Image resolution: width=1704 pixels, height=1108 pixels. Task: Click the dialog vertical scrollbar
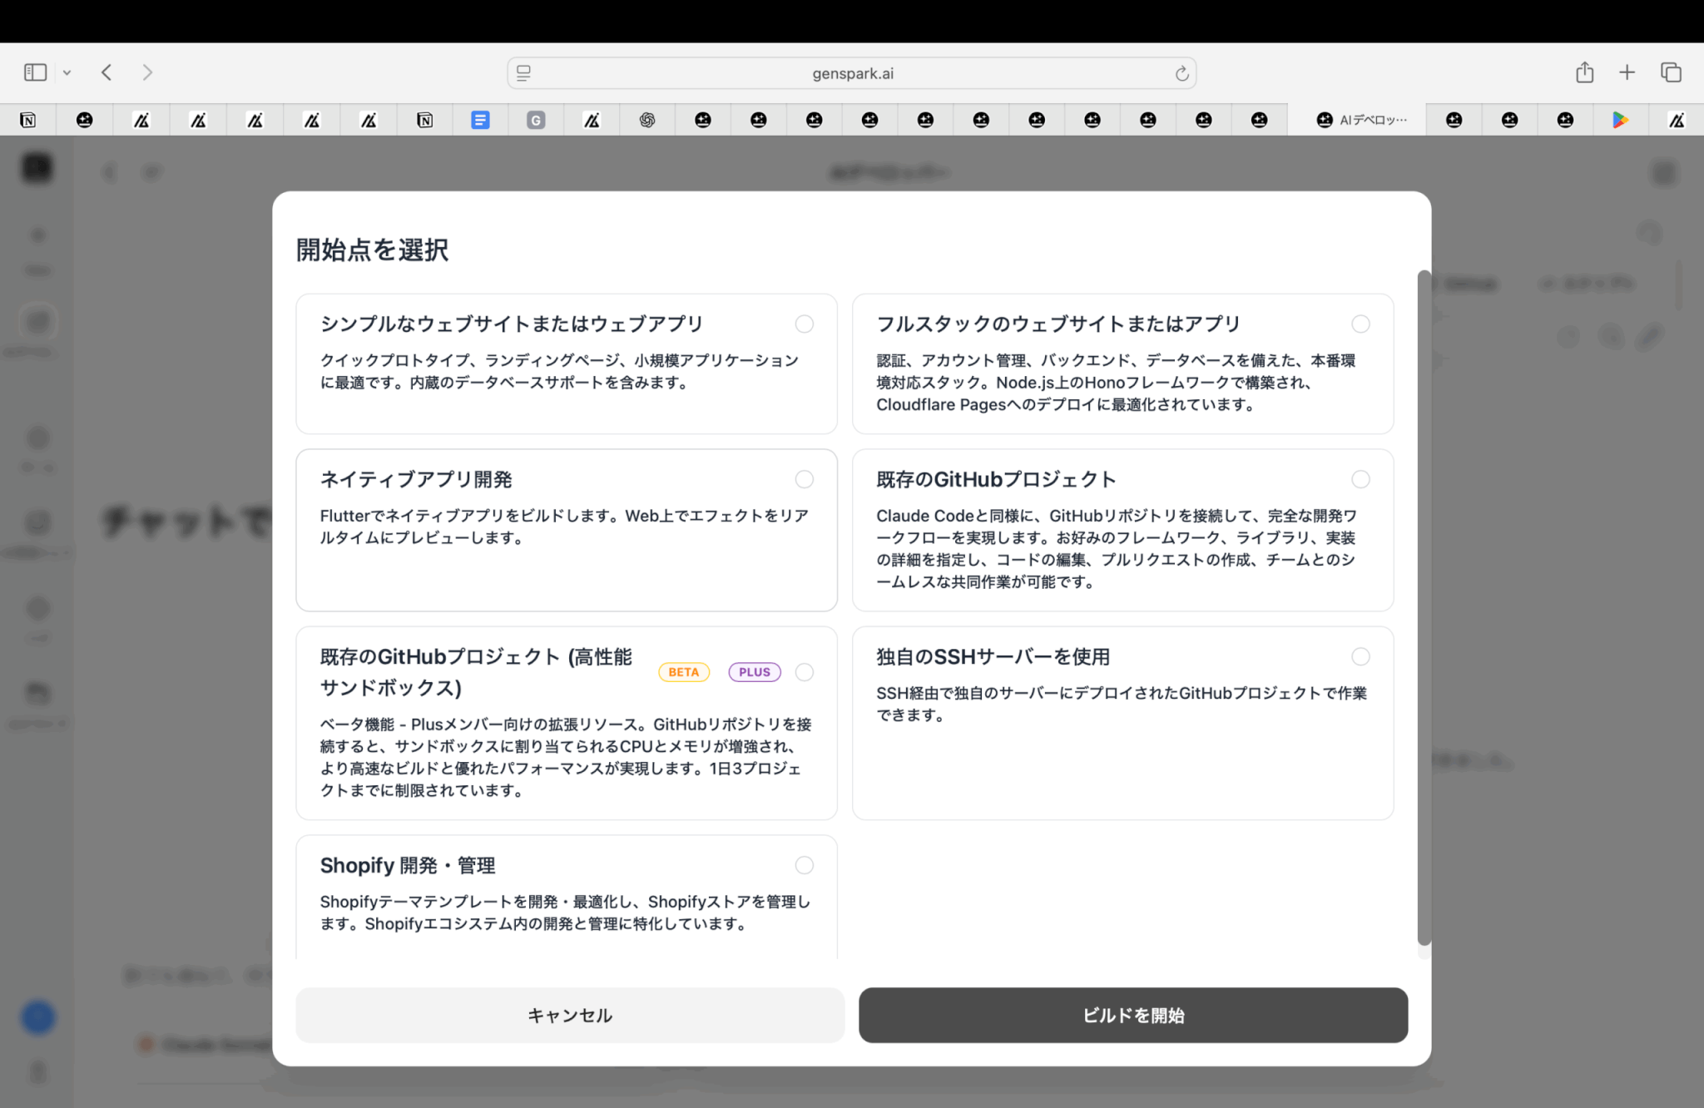point(1424,607)
